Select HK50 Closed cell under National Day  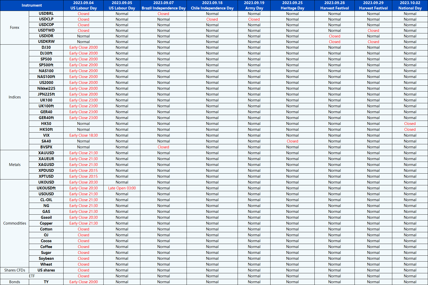(410, 124)
